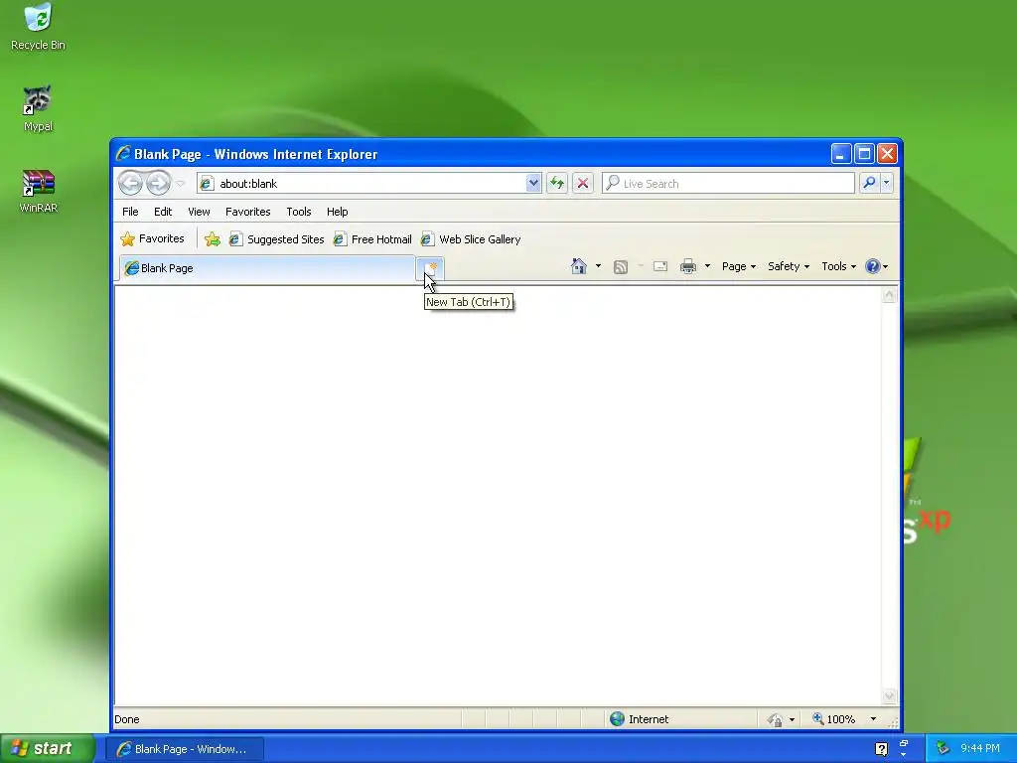This screenshot has width=1017, height=763.
Task: Select the Recycle Bin desktop icon
Action: 39,27
